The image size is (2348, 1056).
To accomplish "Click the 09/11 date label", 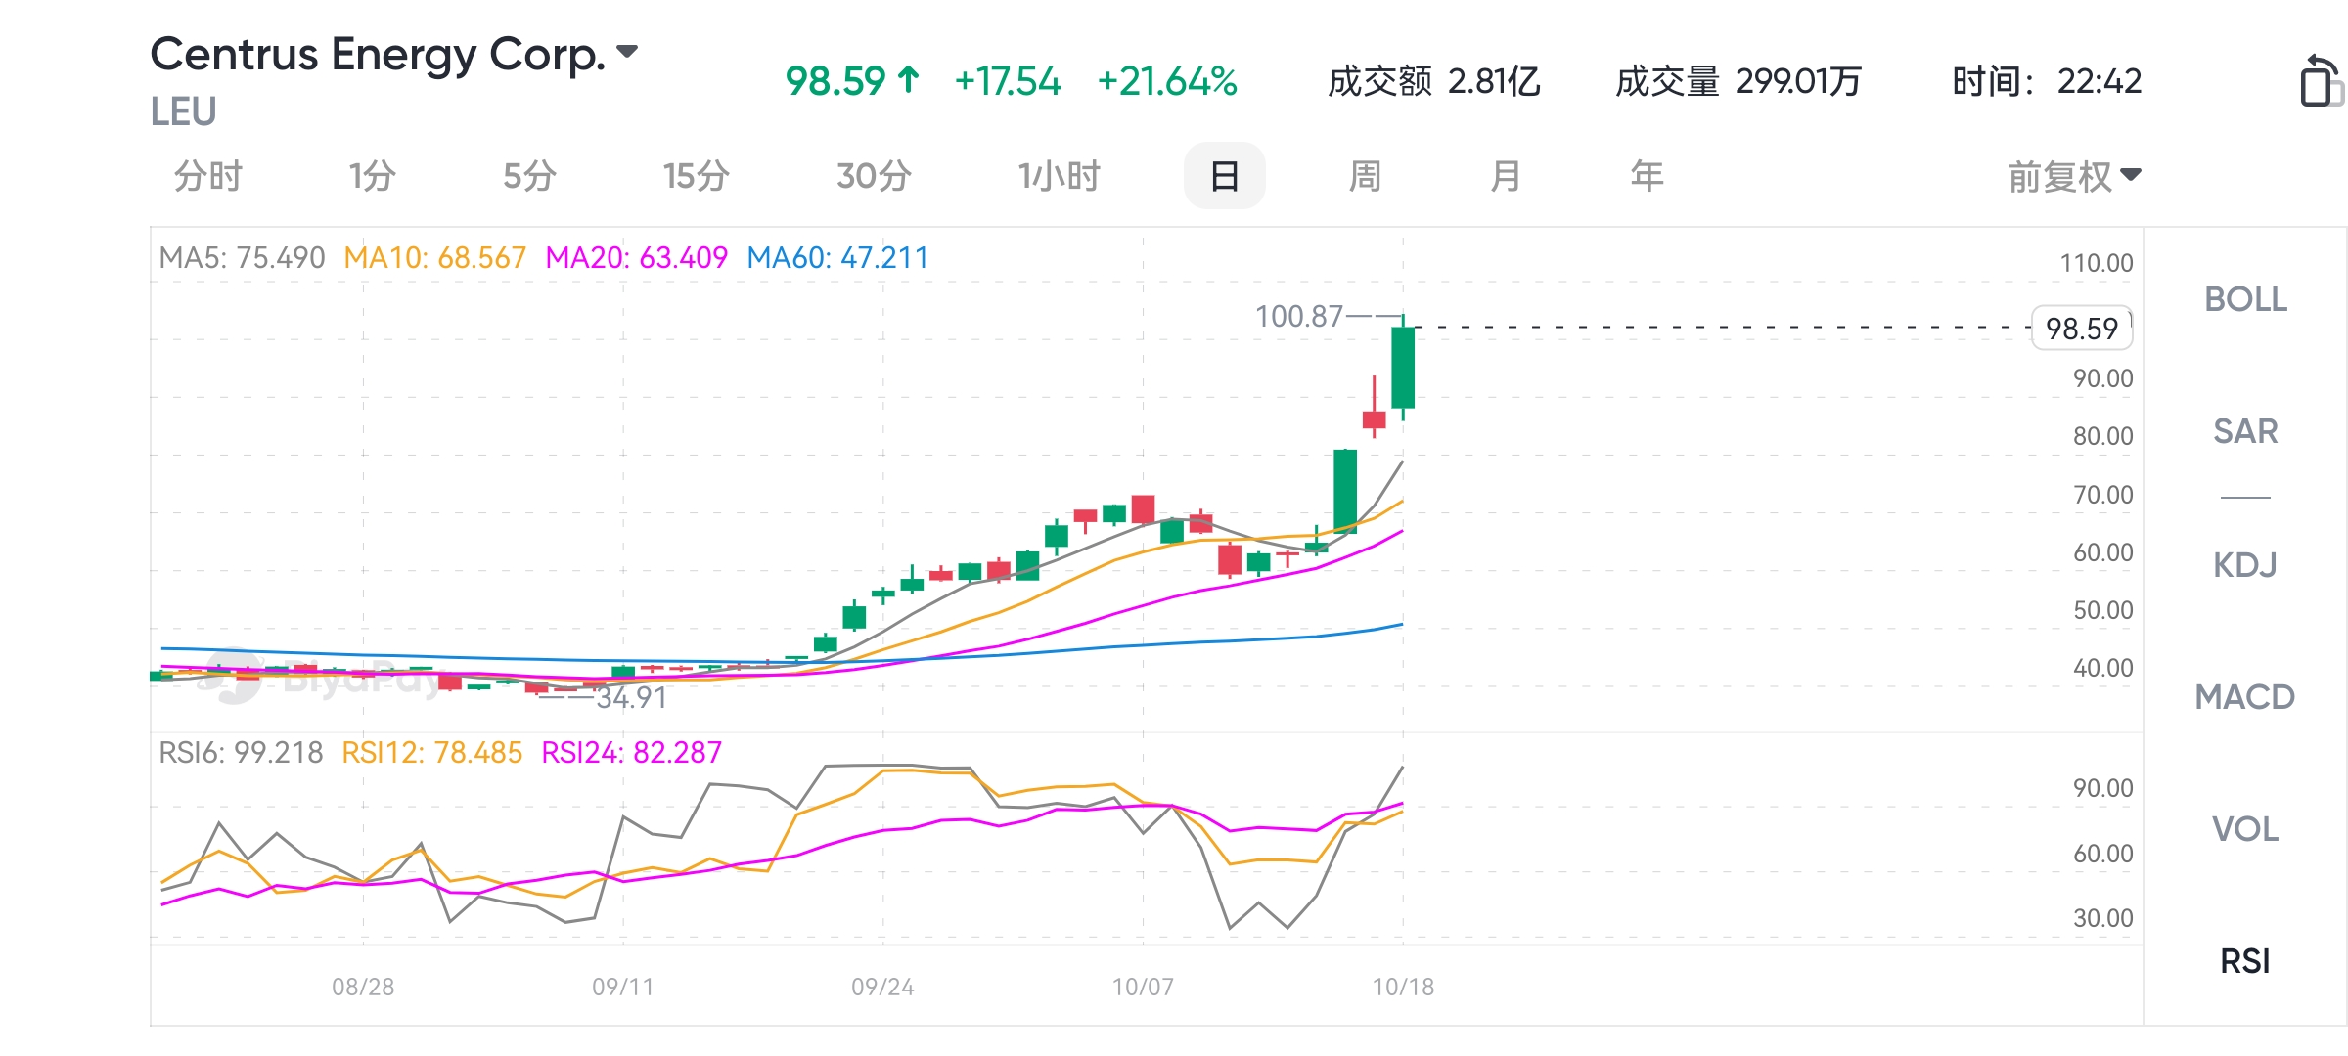I will (623, 987).
